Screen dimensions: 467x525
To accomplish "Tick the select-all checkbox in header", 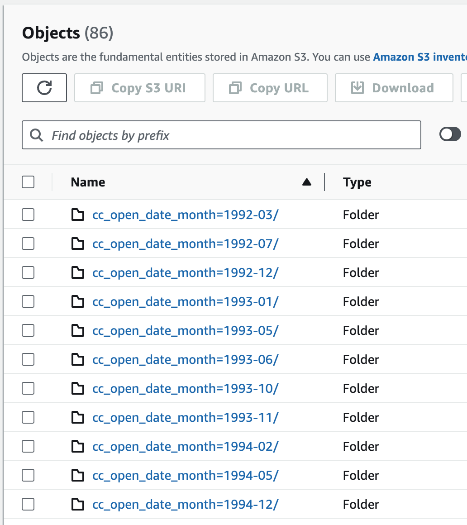I will click(x=28, y=182).
